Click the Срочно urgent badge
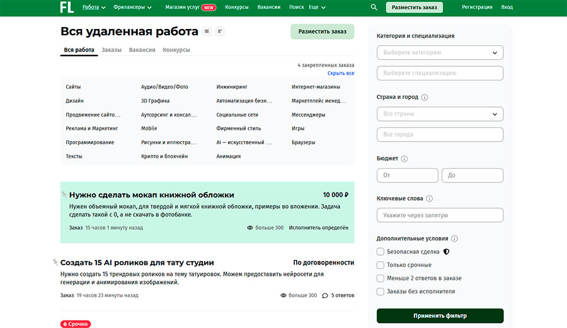The height and width of the screenshot is (328, 567). (76, 324)
